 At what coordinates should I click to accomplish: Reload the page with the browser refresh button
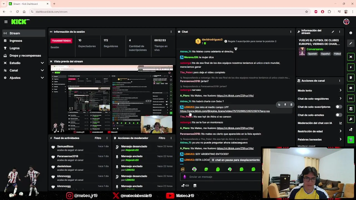17,12
